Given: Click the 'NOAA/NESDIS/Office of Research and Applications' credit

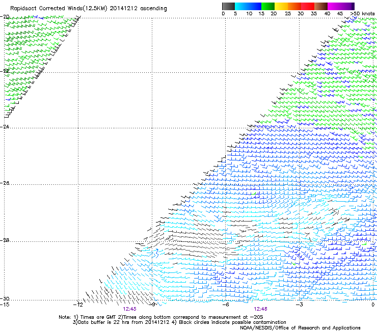Looking at the screenshot, I should [x=300, y=328].
